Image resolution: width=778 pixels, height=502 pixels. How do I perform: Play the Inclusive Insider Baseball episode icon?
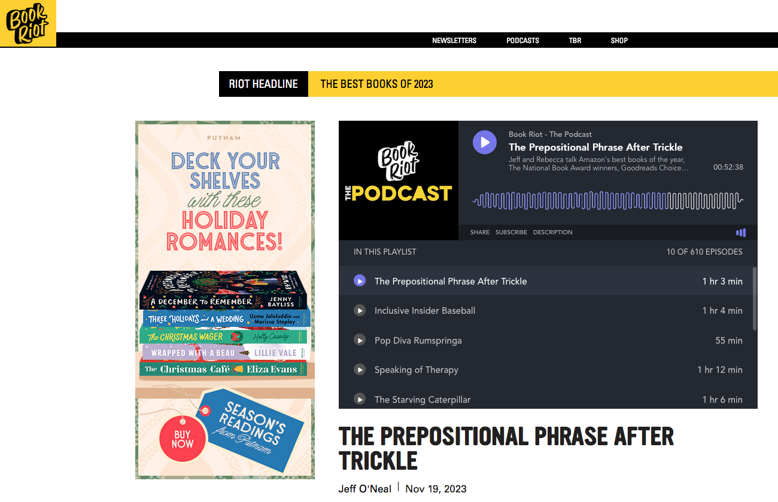360,311
